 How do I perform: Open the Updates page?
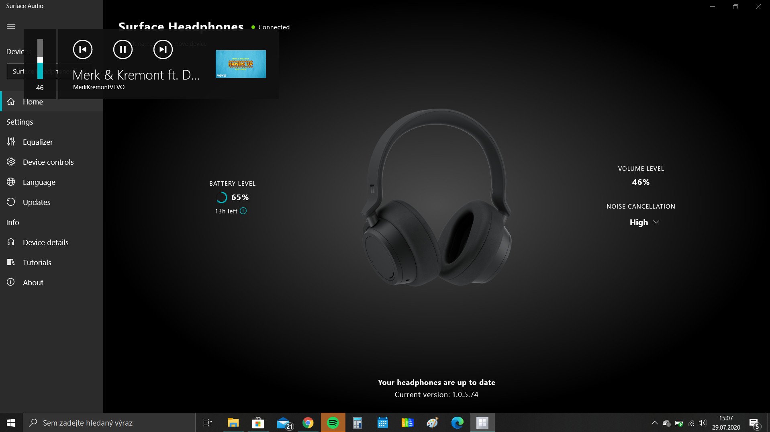pos(51,202)
